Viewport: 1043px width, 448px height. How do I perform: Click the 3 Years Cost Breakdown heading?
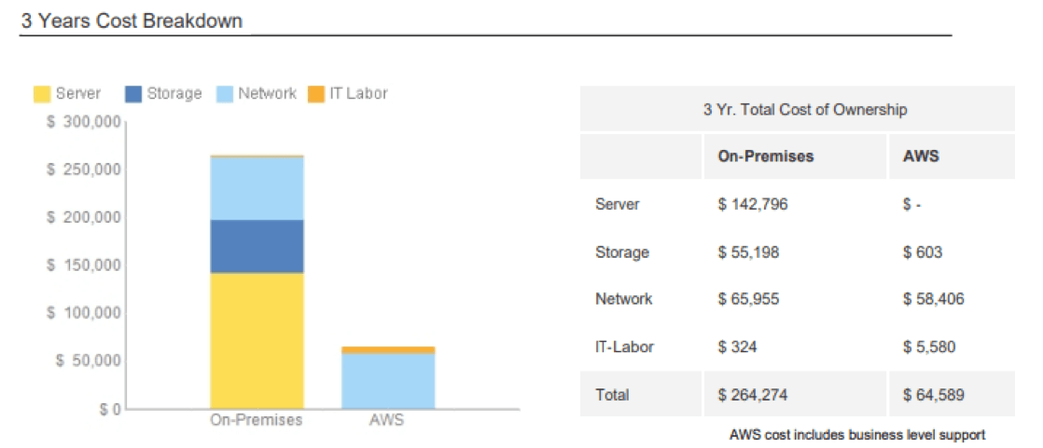pos(132,20)
